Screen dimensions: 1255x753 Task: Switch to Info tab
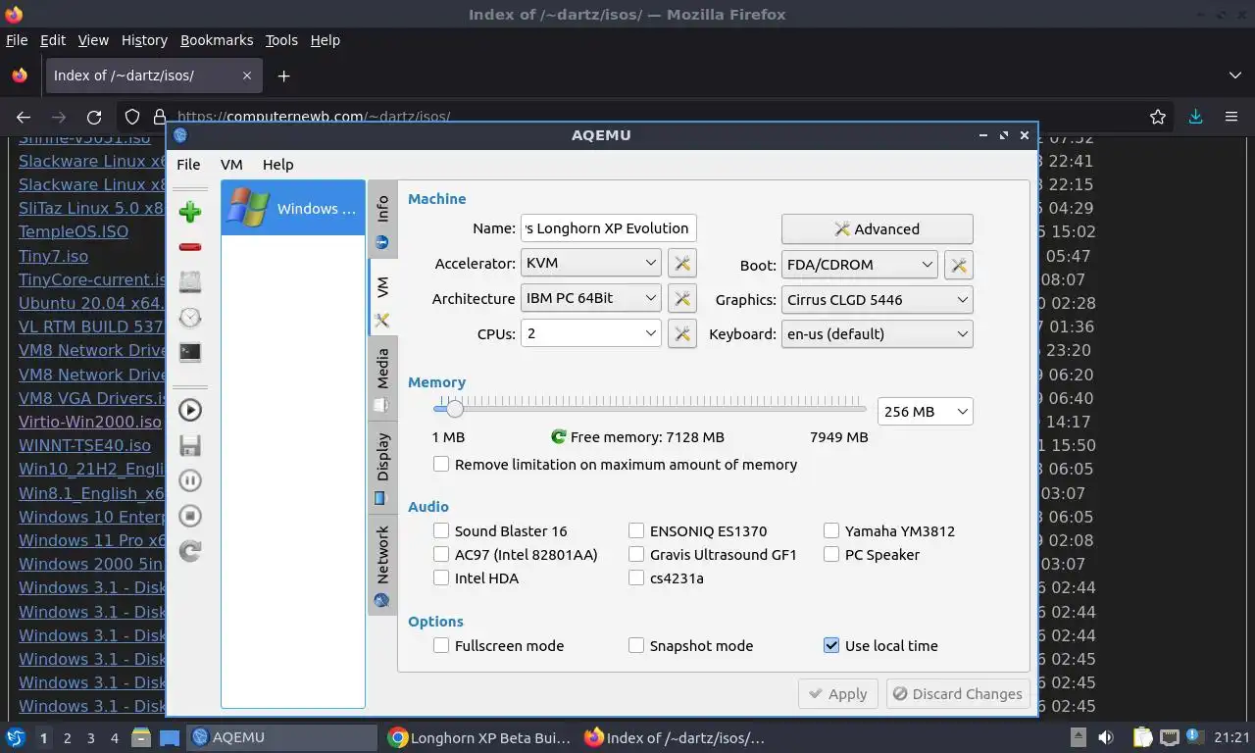[x=382, y=222]
